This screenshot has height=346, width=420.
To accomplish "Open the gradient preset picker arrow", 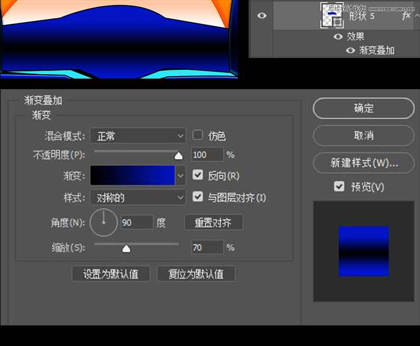I will click(x=180, y=176).
